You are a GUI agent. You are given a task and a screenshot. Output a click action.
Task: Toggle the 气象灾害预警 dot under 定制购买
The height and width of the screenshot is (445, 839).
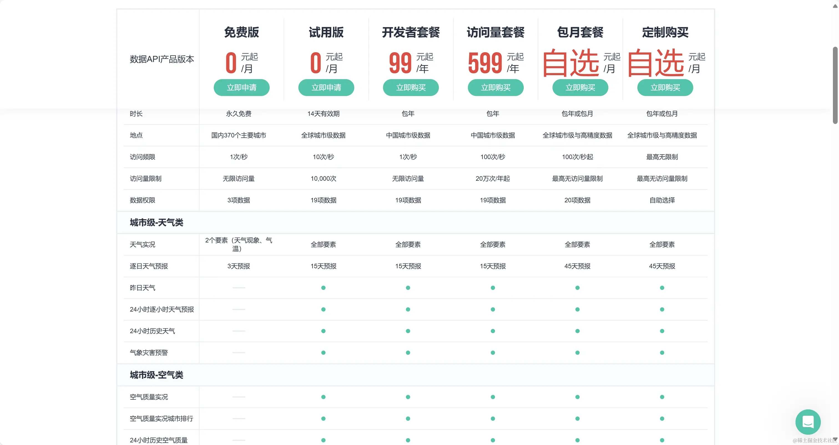pos(662,352)
